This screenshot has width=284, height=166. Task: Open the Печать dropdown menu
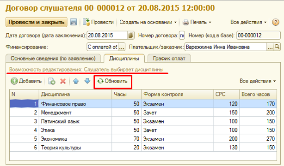click(x=197, y=22)
